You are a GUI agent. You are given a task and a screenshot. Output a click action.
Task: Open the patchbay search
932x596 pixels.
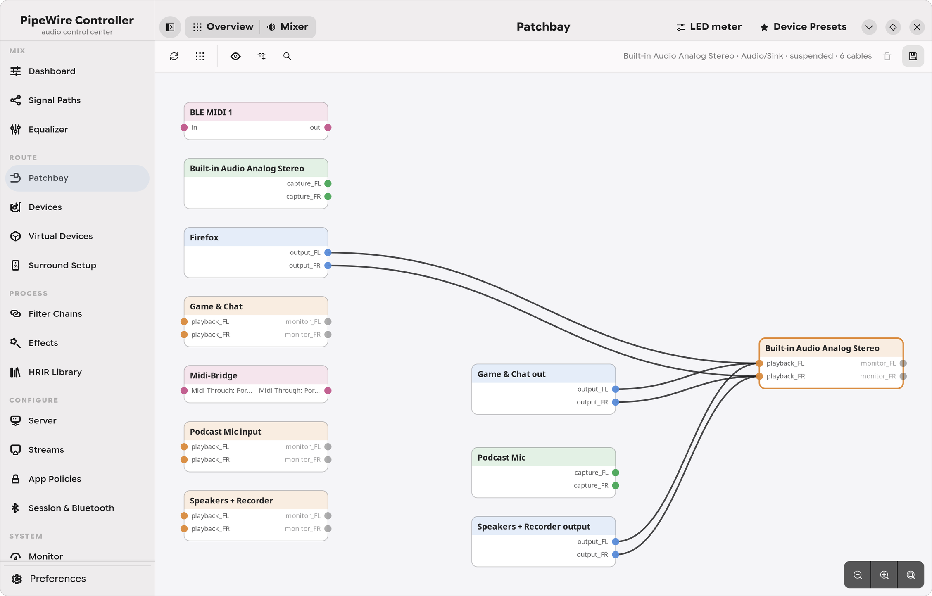tap(287, 56)
